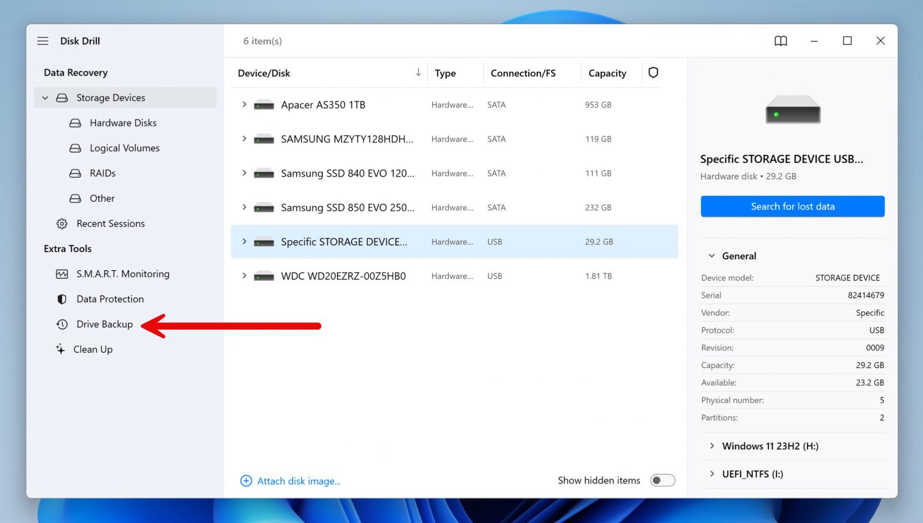Click the large drive image in details panel
The image size is (923, 523).
(793, 109)
